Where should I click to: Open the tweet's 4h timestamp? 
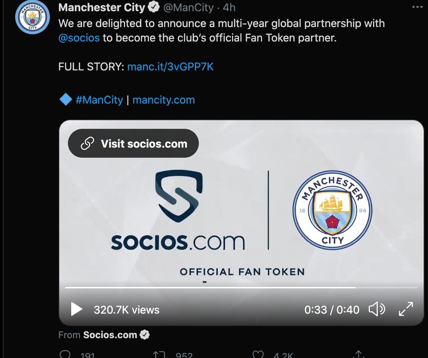229,7
